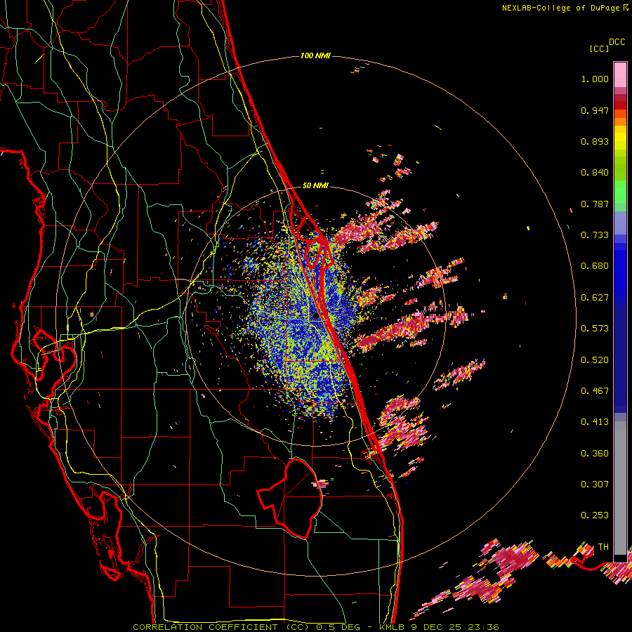Screen dimensions: 632x632
Task: Click the 0.413 scale value
Action: (595, 422)
